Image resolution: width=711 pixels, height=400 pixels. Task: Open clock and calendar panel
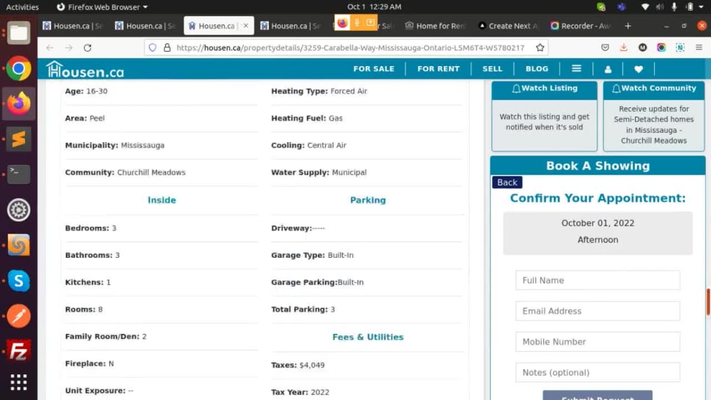pos(374,7)
